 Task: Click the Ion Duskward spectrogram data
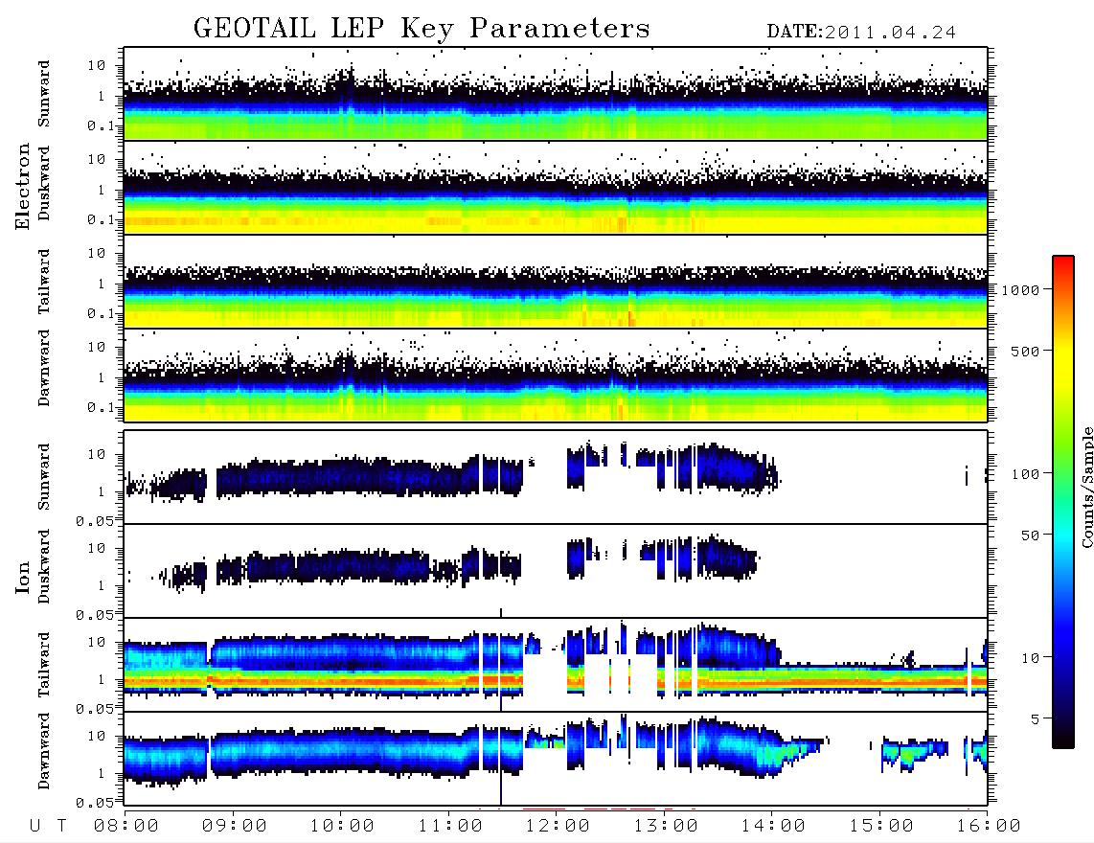click(x=556, y=571)
